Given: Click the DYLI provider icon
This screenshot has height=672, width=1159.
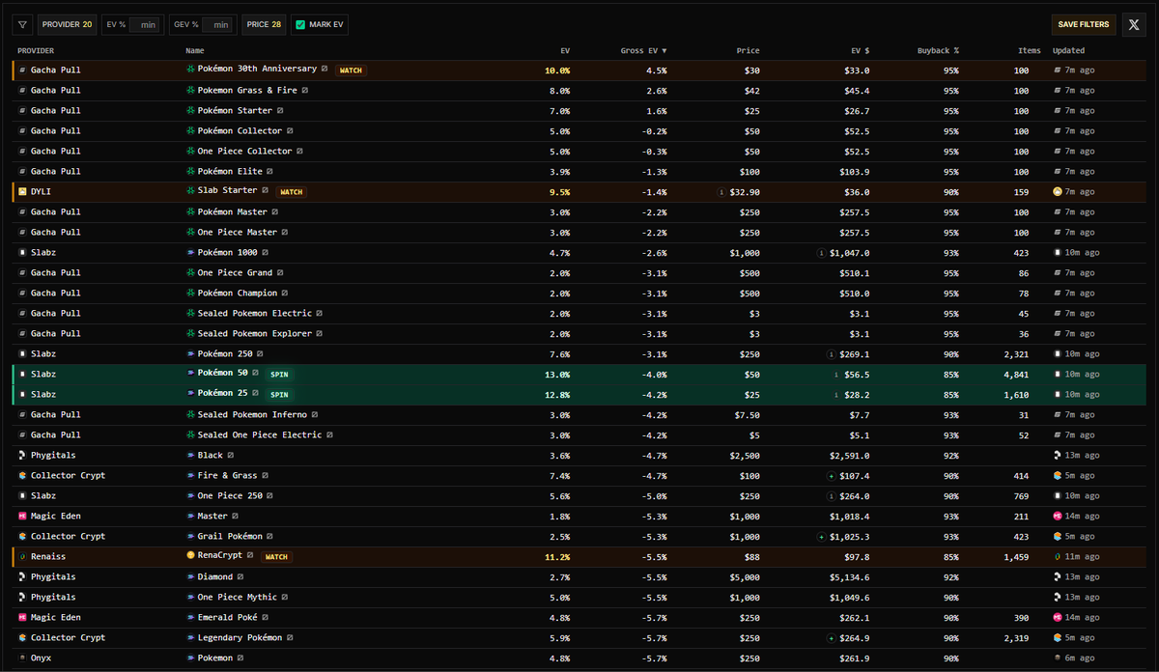Looking at the screenshot, I should click(22, 191).
